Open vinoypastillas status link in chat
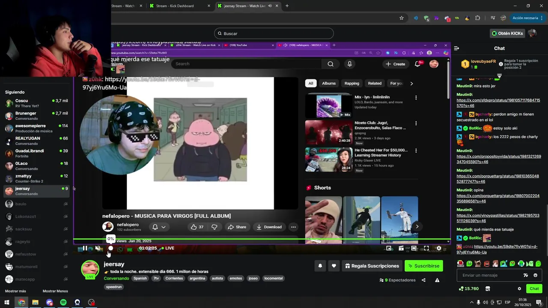This screenshot has height=308, width=548. [x=498, y=218]
